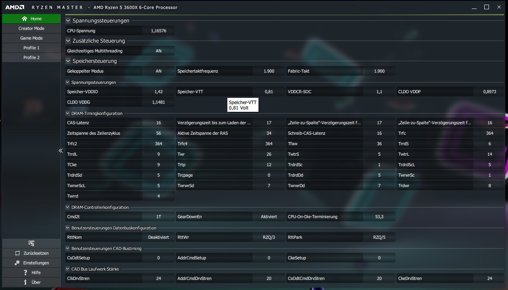
Task: Click Zeitspanne des Zeilenzyklus value 56
Action: click(x=159, y=133)
